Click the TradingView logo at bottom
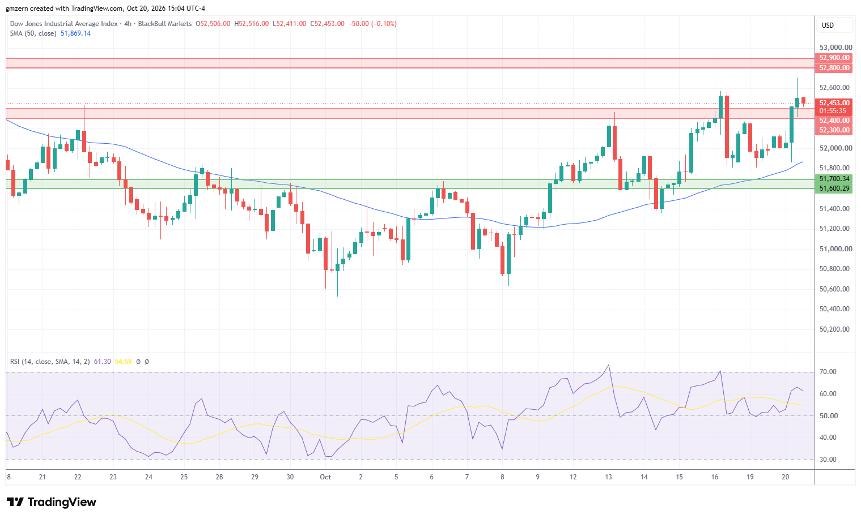This screenshot has width=861, height=519. pyautogui.click(x=52, y=502)
